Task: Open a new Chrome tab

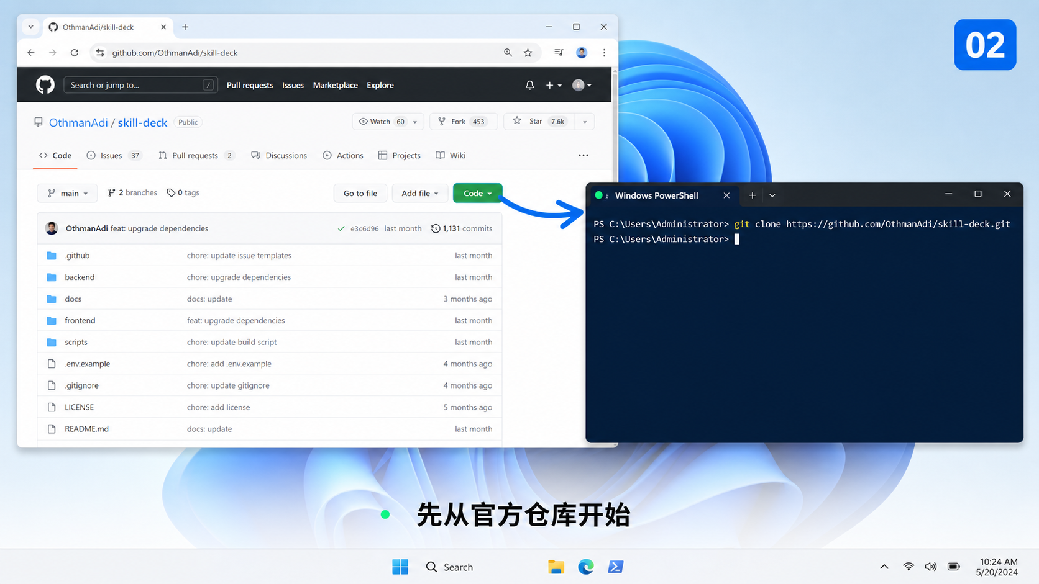Action: [x=185, y=27]
